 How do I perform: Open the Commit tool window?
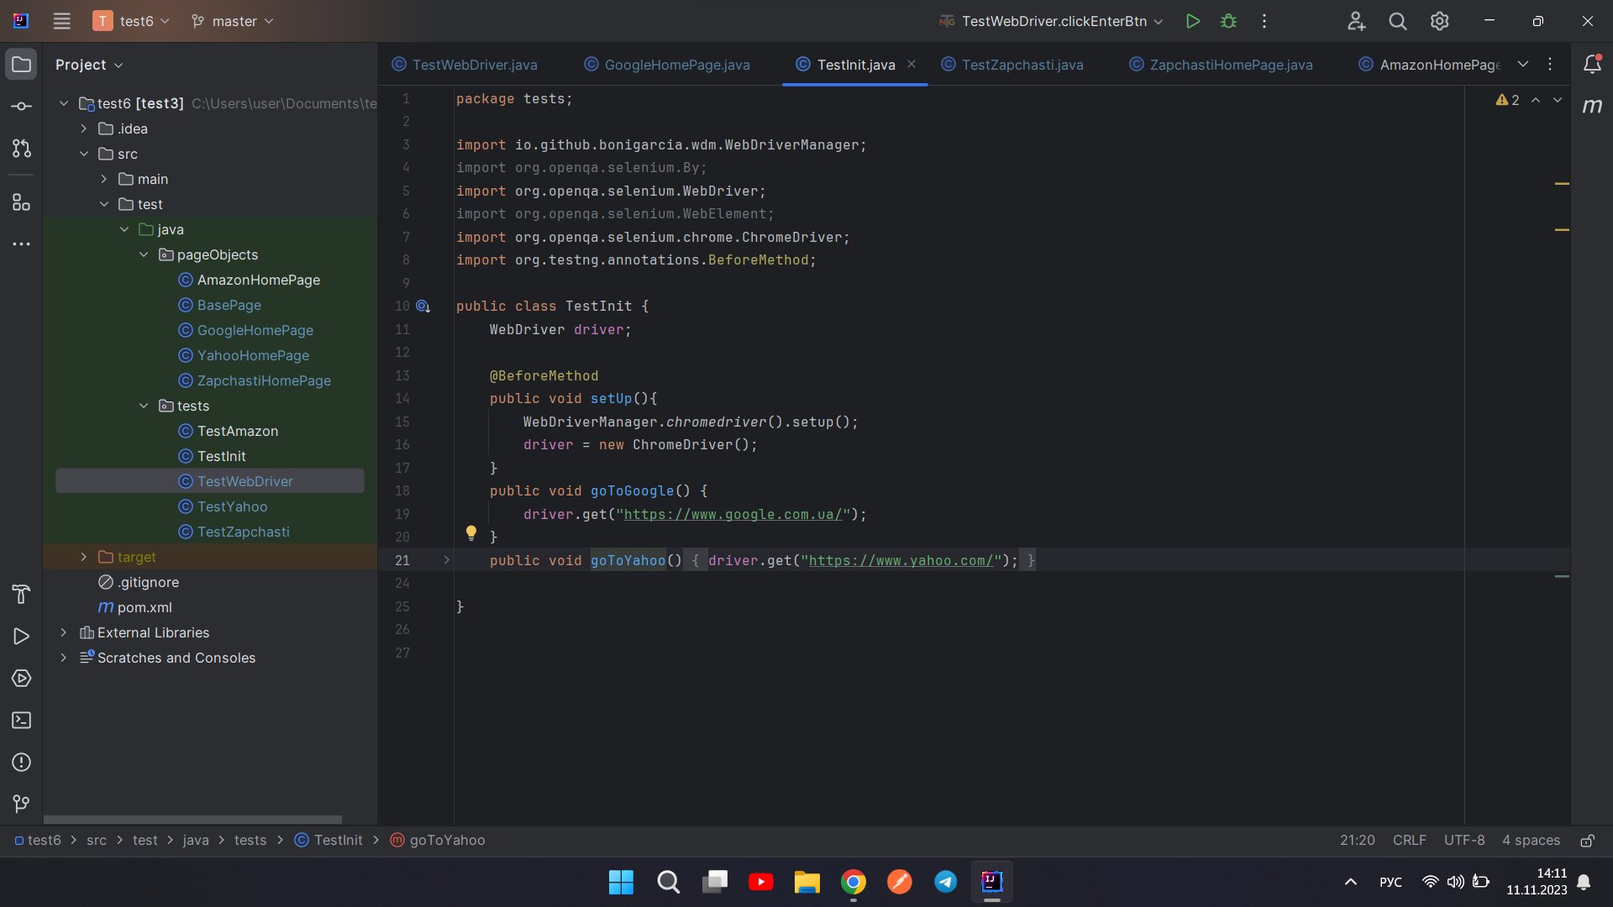[x=21, y=107]
